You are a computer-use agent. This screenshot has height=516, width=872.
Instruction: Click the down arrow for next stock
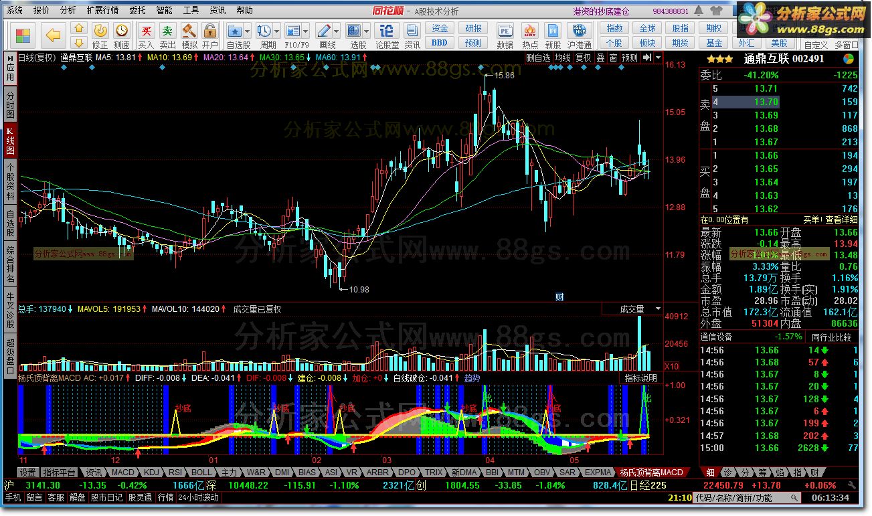(x=78, y=41)
